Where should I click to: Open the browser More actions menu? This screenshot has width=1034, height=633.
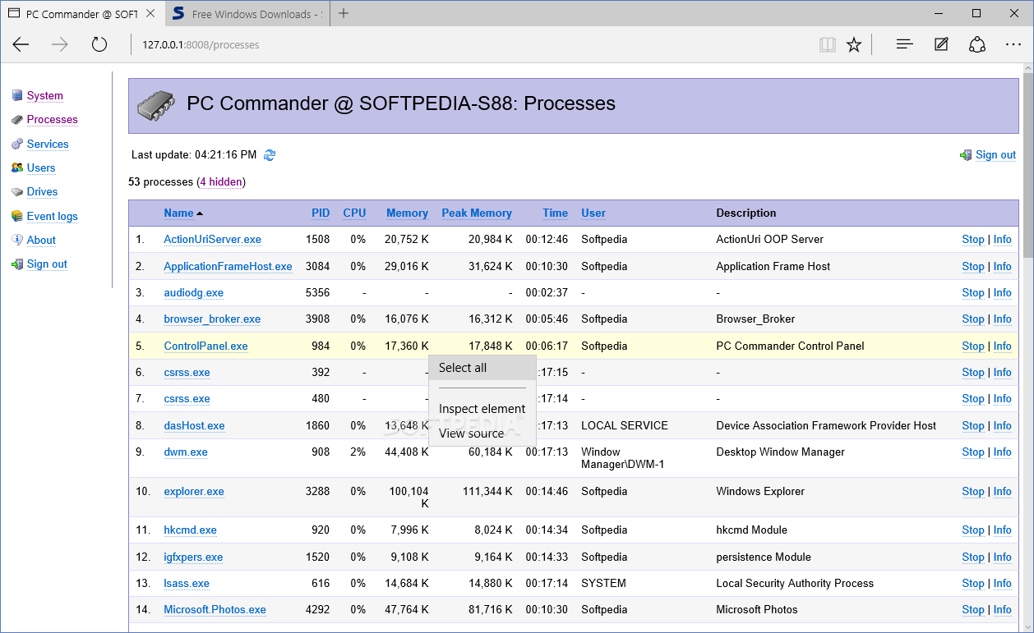click(x=1013, y=44)
